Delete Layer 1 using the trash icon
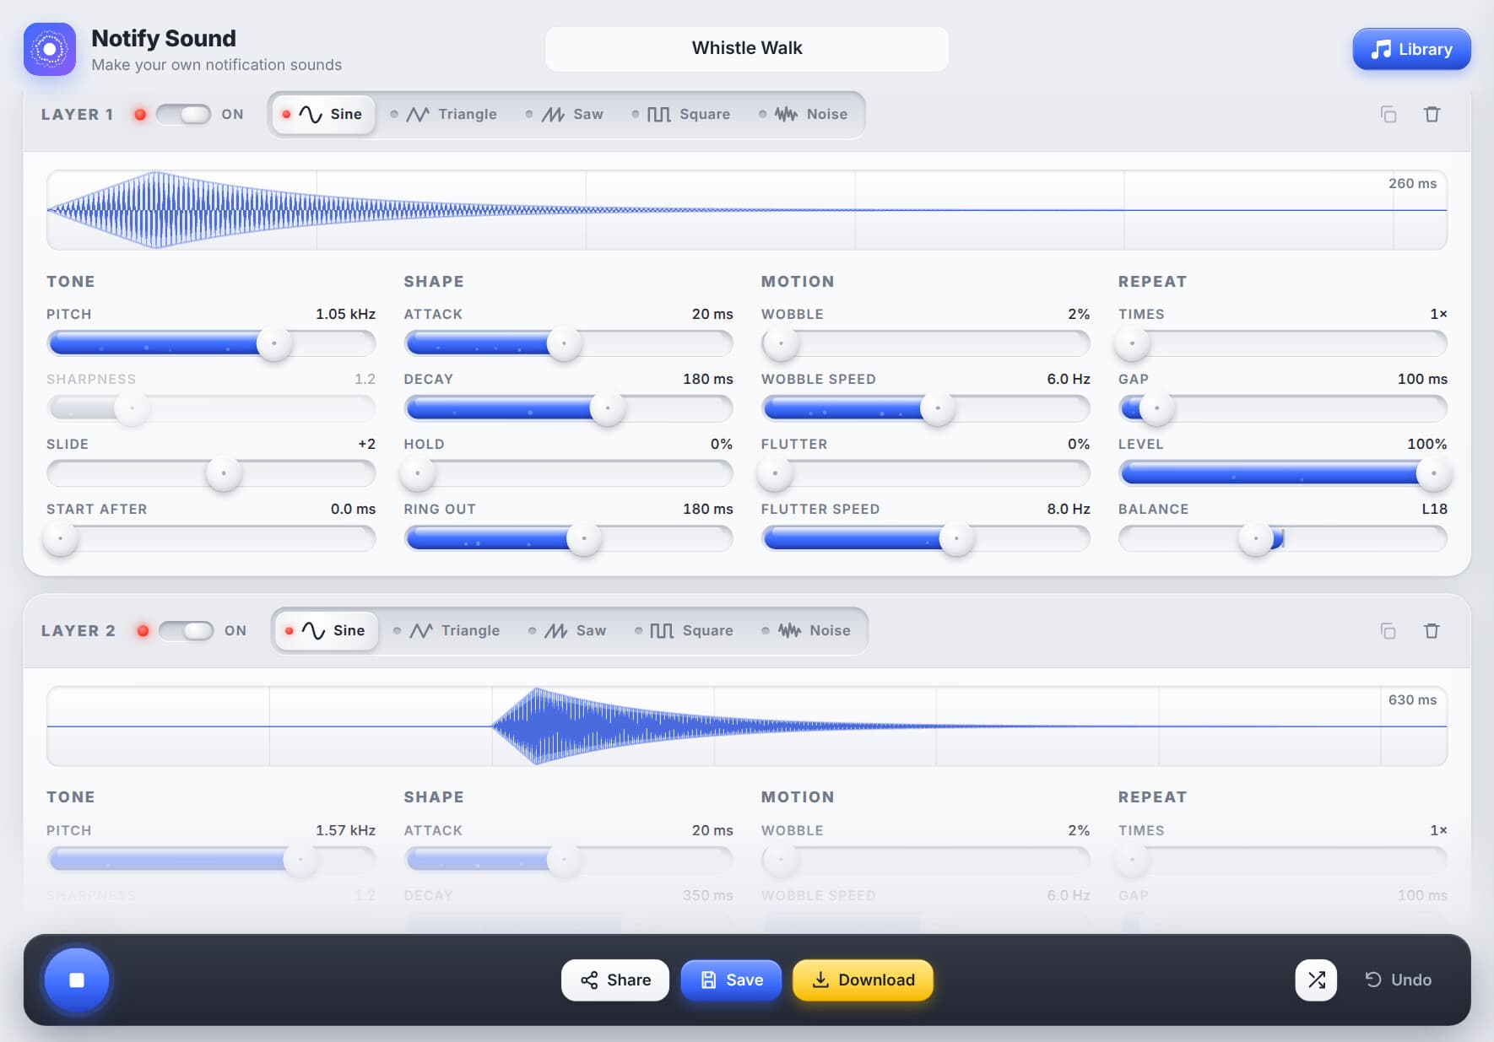 (x=1432, y=114)
